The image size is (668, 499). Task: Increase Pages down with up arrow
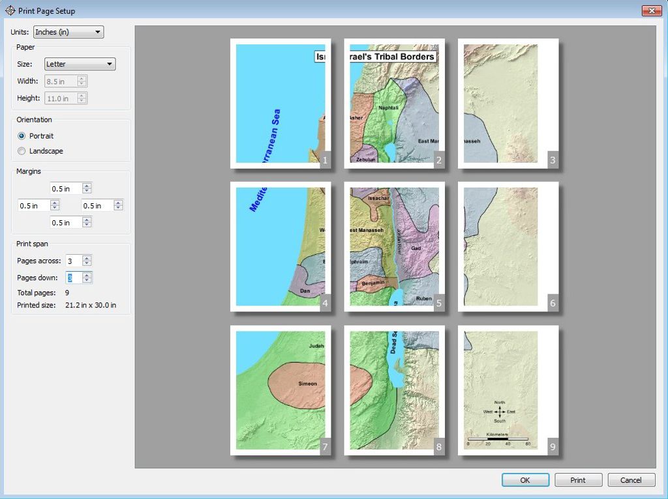pos(87,275)
